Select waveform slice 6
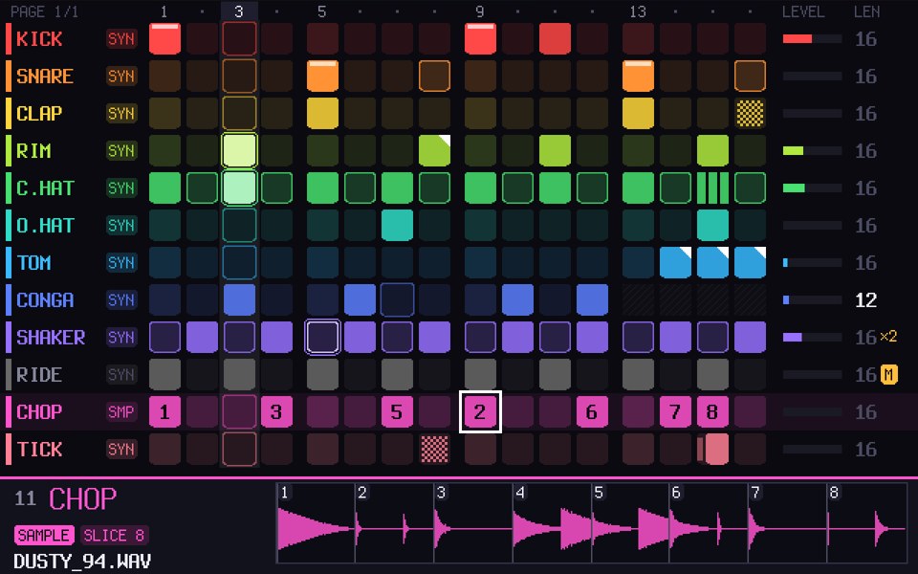 pos(709,523)
